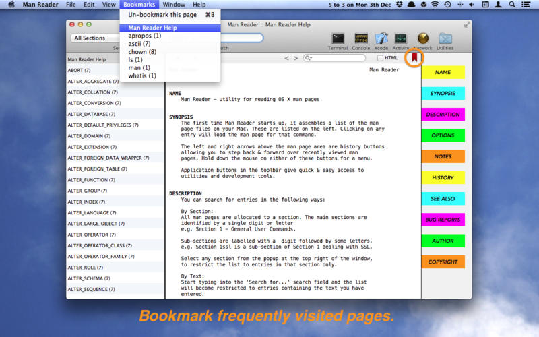Click the Xcode toolbar icon
Image resolution: width=539 pixels, height=337 pixels.
pyautogui.click(x=381, y=39)
